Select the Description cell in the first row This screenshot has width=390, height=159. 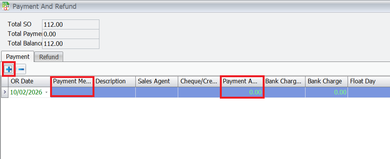(x=114, y=92)
